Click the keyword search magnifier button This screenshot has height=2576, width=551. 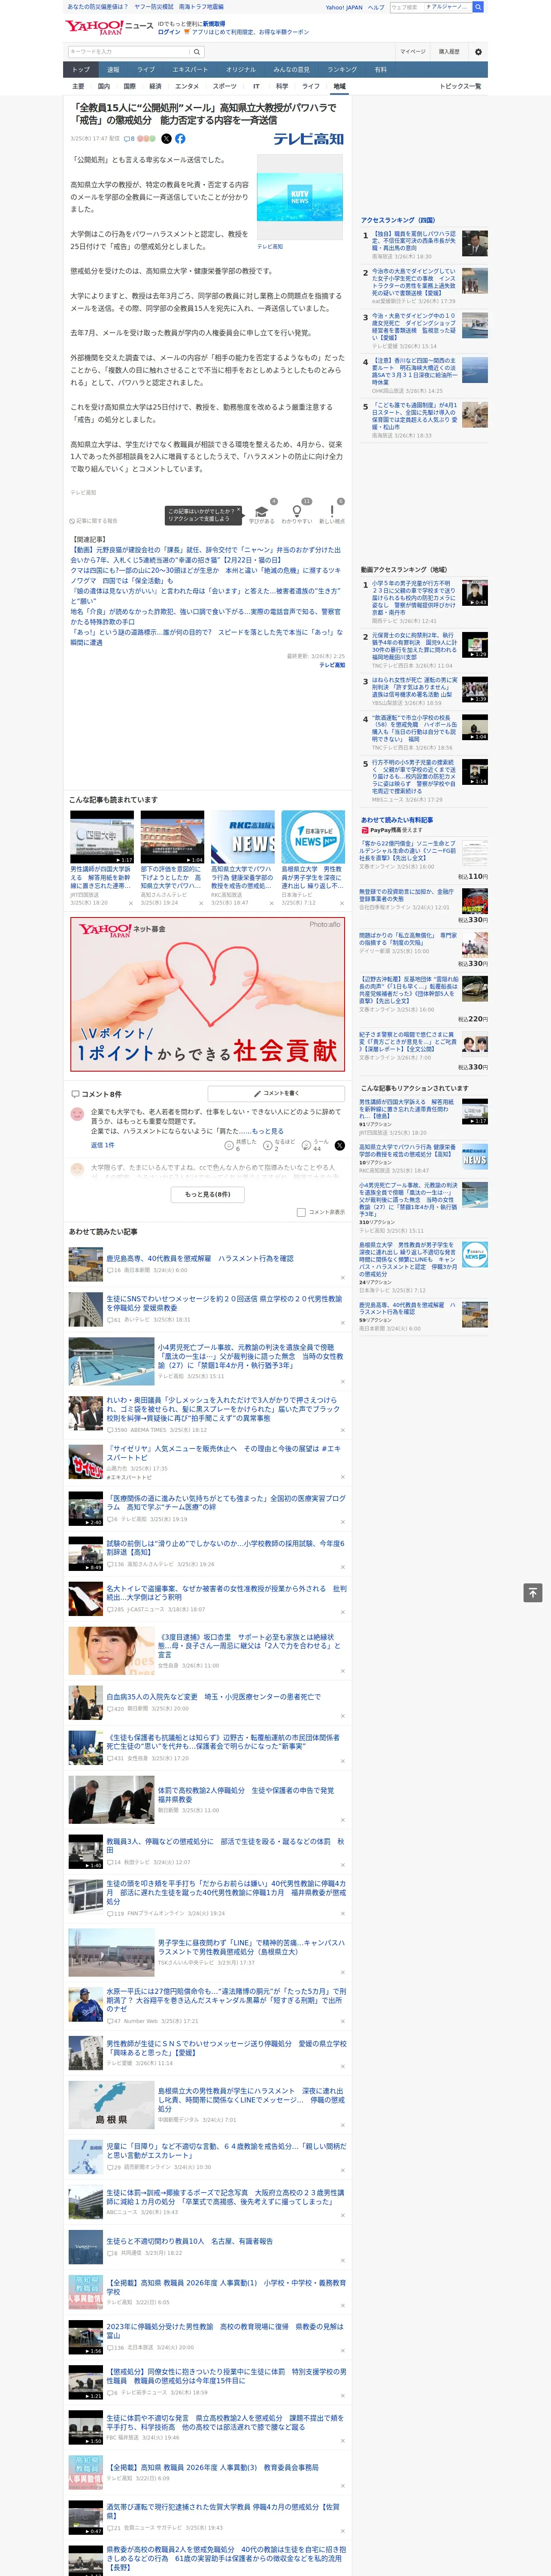197,52
